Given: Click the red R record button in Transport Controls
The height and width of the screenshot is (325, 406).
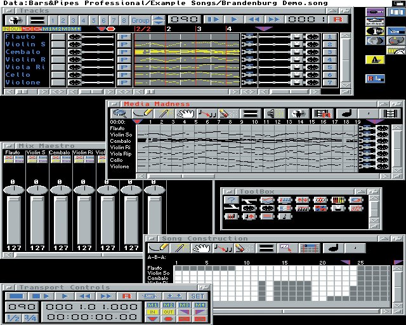Looking at the screenshot, I should click(x=127, y=296).
